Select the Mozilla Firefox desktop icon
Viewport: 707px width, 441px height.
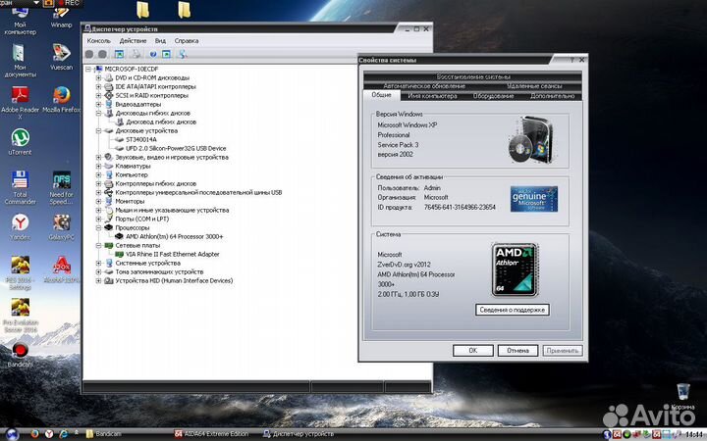(x=61, y=99)
